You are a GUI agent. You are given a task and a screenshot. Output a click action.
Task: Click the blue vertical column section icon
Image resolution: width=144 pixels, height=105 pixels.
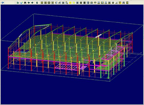88,3
